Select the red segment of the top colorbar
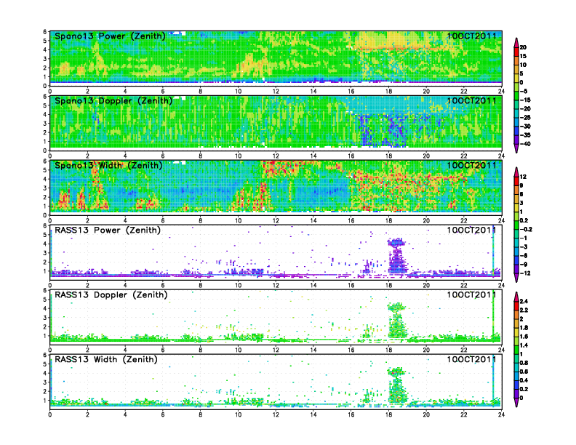Screen dimensions: 576x445 516,52
